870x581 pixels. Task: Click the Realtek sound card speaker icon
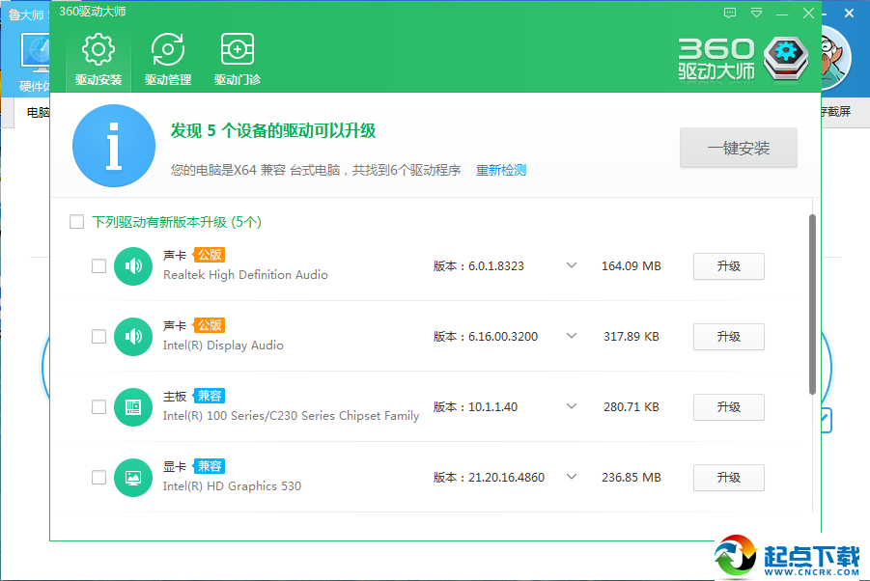click(x=133, y=266)
